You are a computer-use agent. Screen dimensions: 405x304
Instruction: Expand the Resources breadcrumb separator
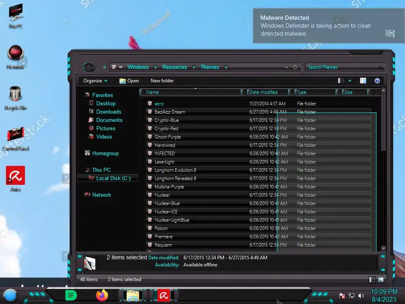pyautogui.click(x=194, y=67)
